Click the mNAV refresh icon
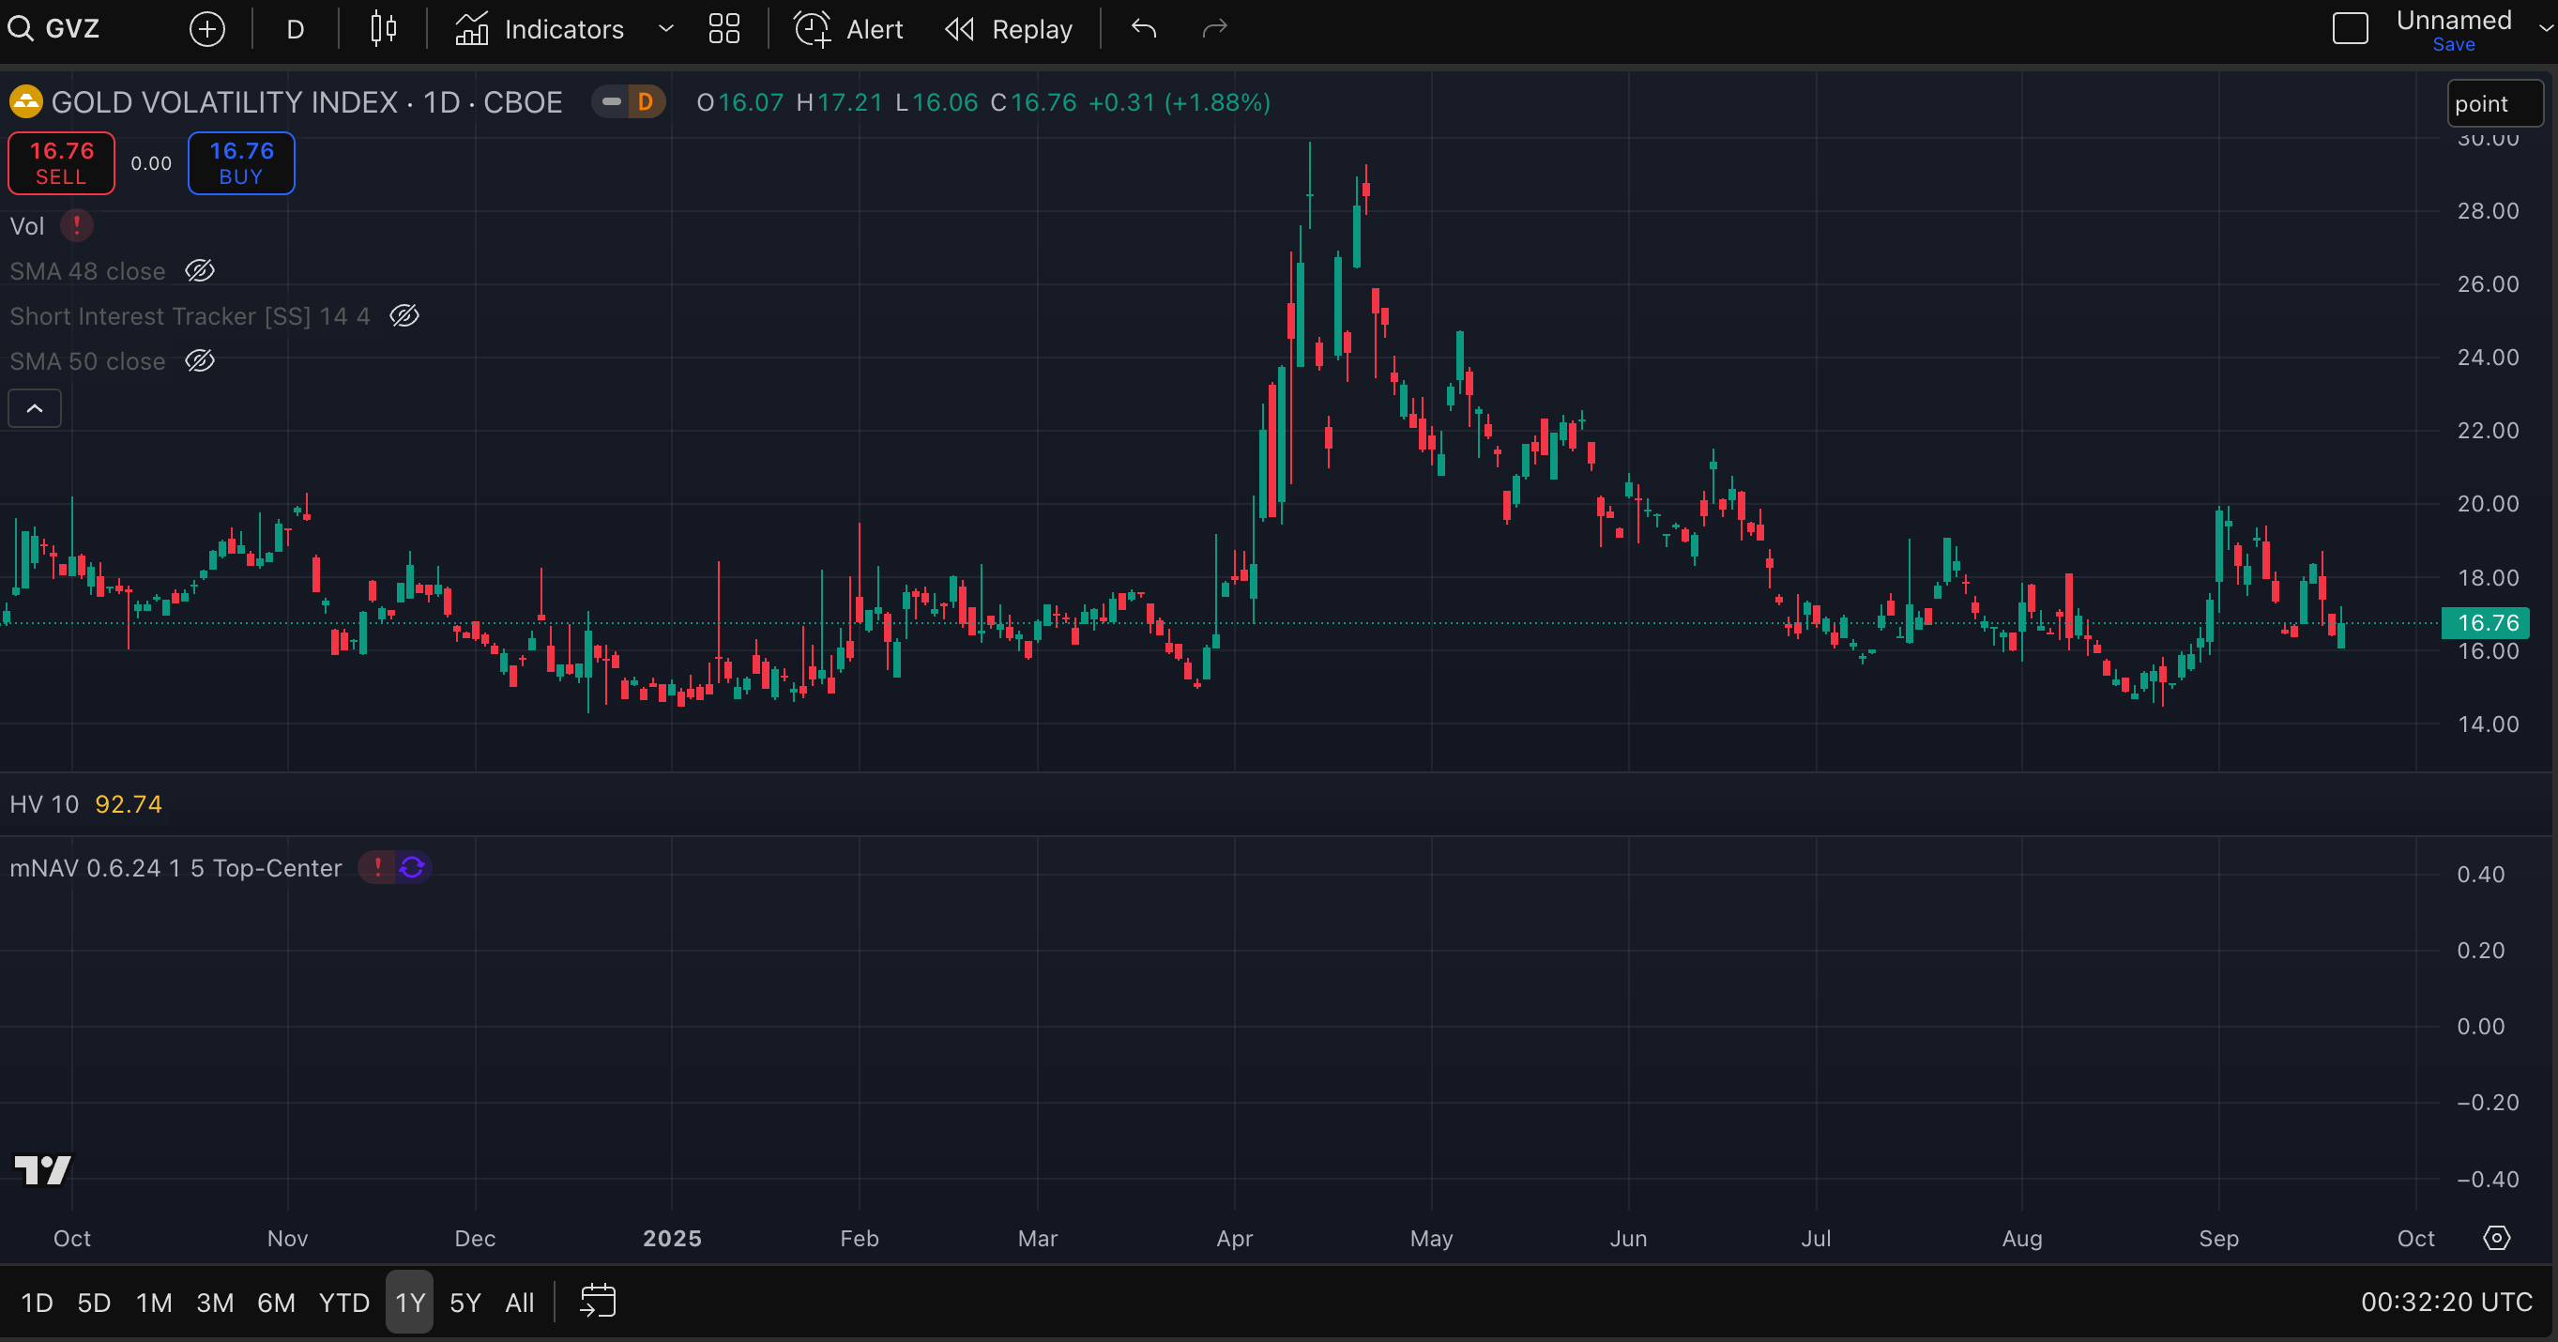This screenshot has width=2558, height=1342. click(412, 868)
